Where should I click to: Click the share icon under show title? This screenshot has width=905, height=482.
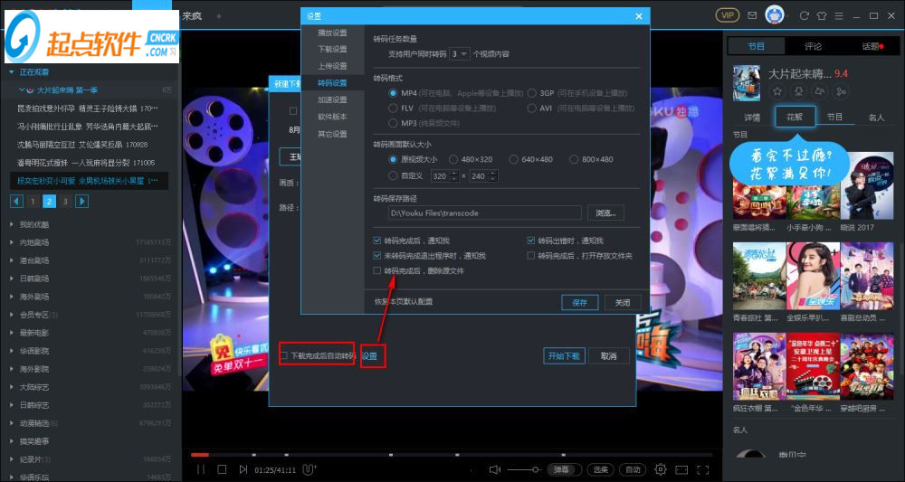pos(842,91)
